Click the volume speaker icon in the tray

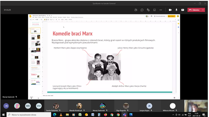(x=180, y=115)
